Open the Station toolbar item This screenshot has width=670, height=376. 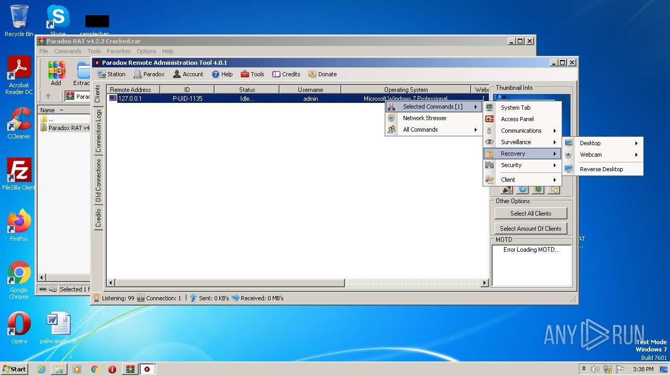pyautogui.click(x=111, y=74)
